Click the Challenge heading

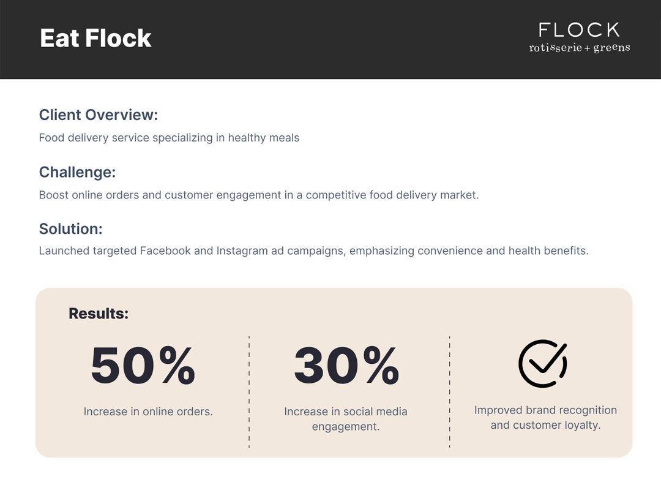point(77,172)
